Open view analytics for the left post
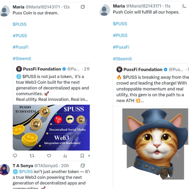 (65, 156)
